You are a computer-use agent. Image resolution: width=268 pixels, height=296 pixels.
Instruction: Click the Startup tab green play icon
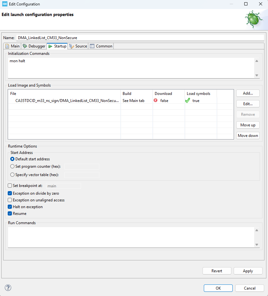pyautogui.click(x=50, y=46)
